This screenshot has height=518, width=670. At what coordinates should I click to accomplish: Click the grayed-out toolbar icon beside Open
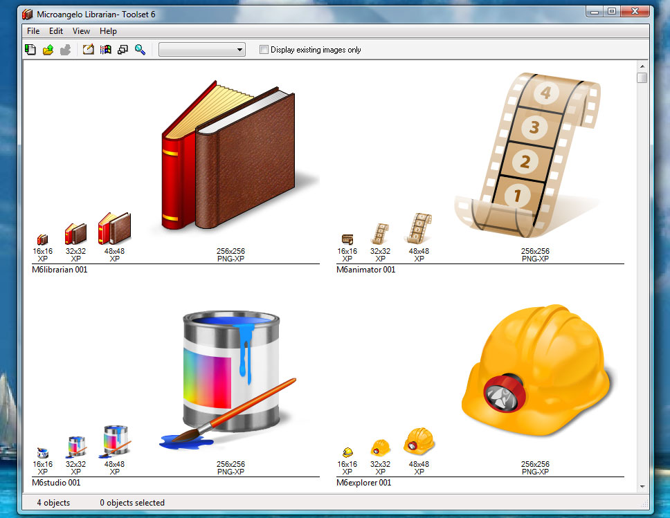coord(65,50)
